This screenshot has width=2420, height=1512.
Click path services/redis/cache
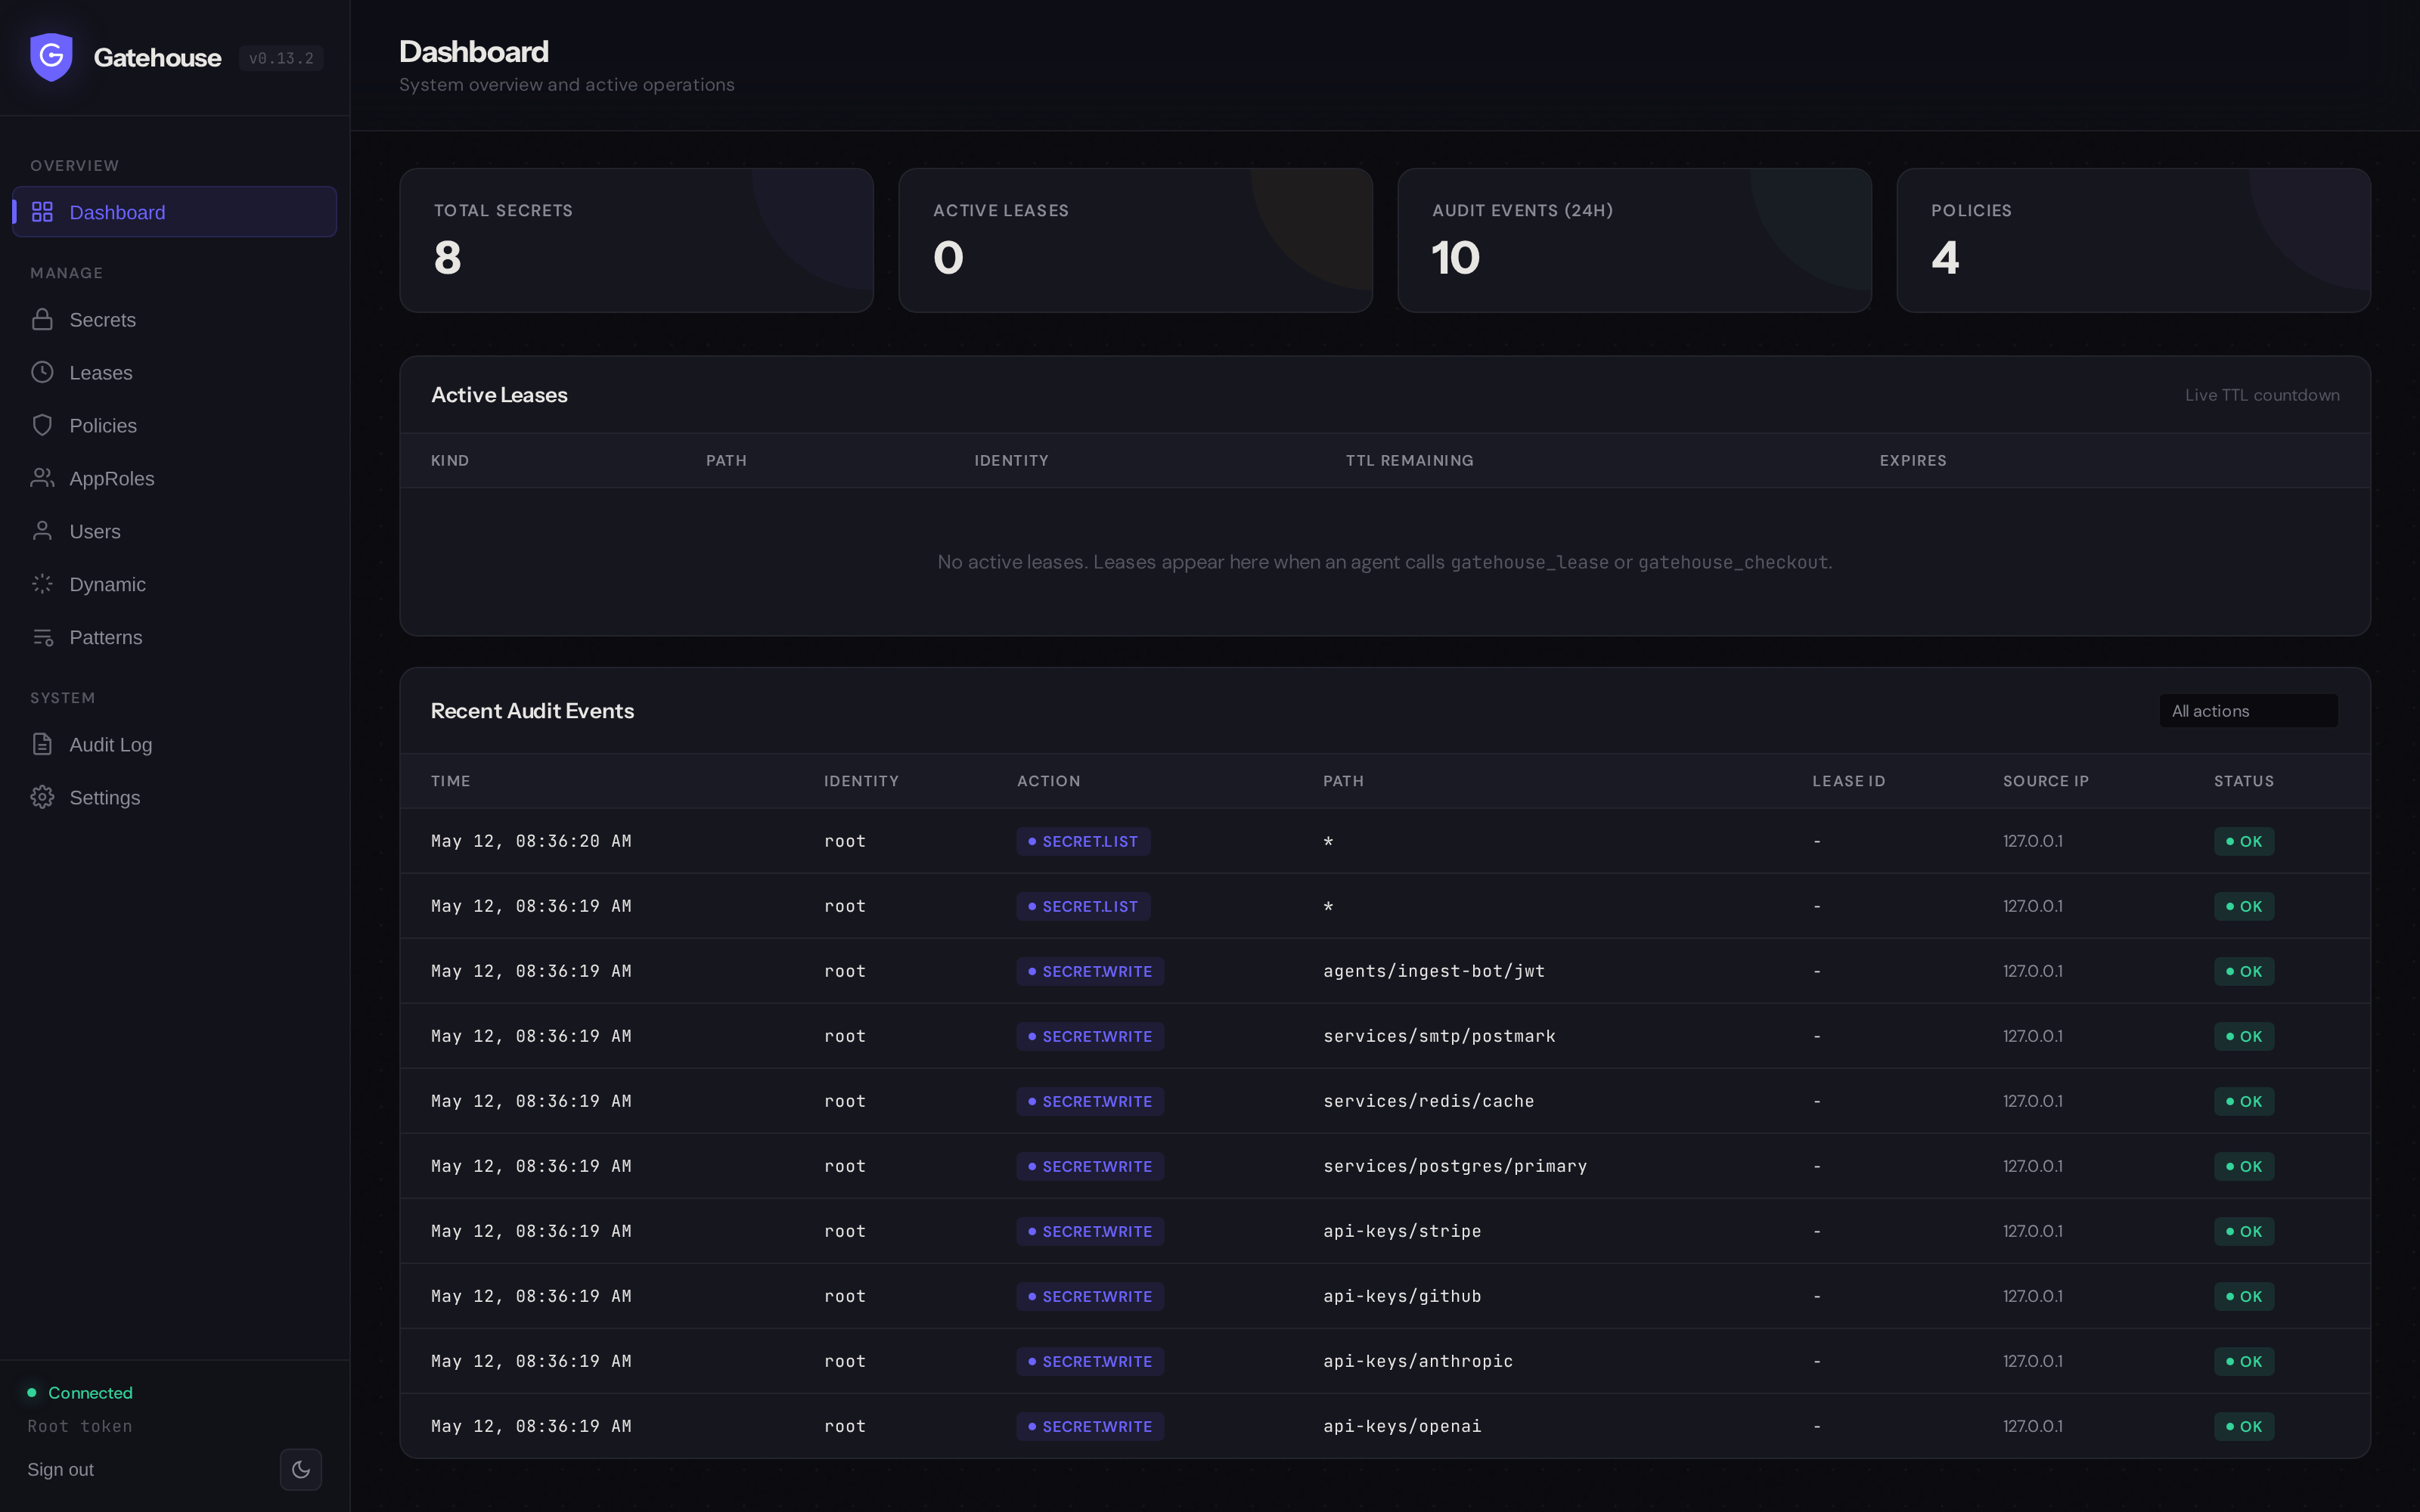pos(1428,1101)
